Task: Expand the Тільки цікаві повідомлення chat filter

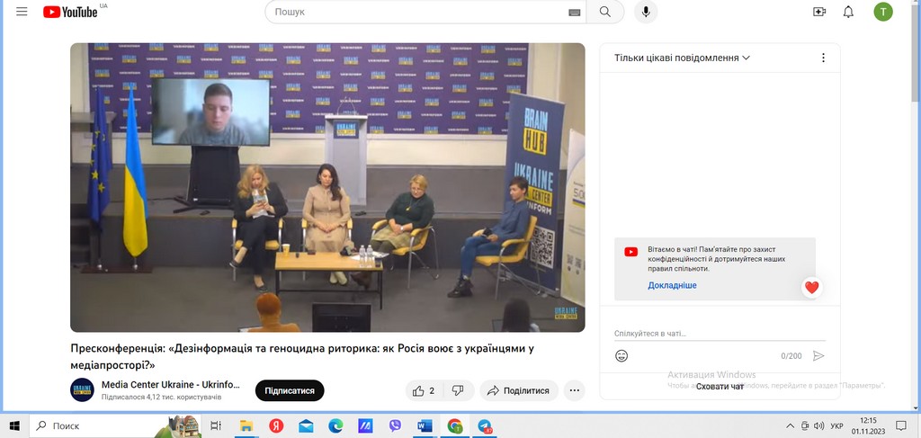Action: [682, 58]
